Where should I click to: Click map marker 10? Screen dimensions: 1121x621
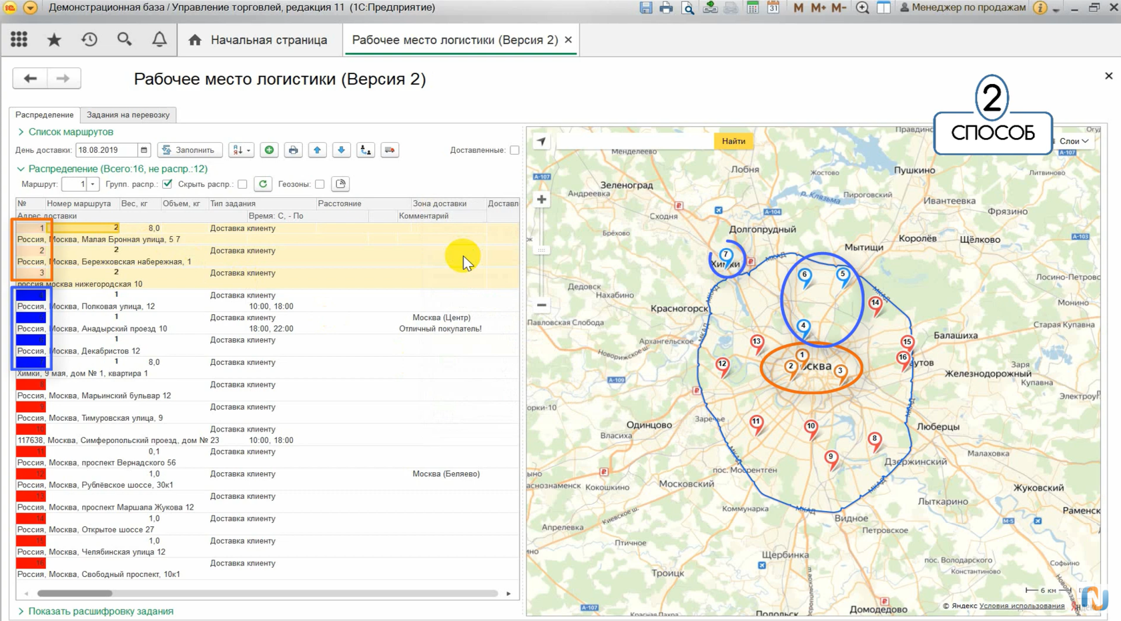click(x=811, y=429)
